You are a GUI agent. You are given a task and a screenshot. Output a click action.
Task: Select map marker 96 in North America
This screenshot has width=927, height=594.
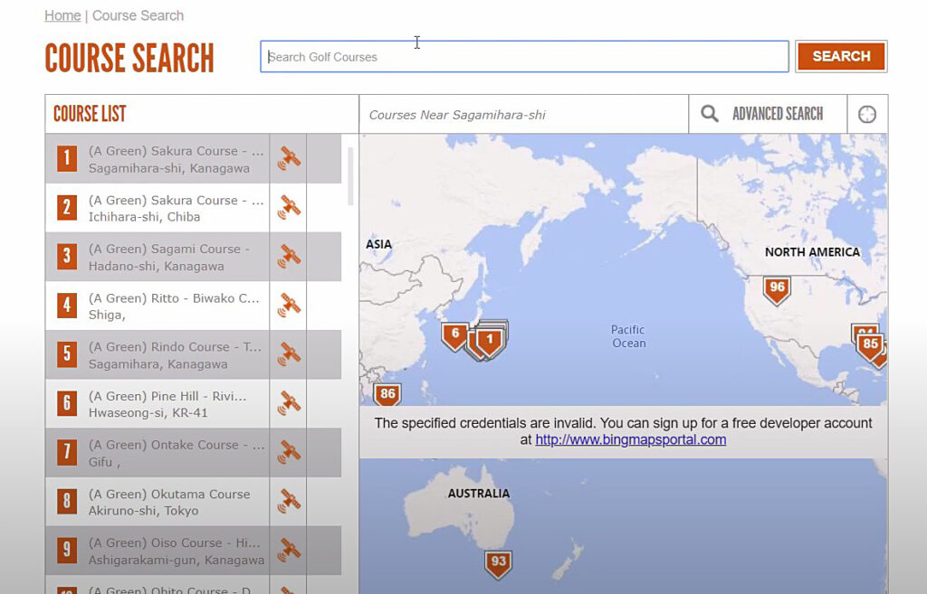pos(776,290)
